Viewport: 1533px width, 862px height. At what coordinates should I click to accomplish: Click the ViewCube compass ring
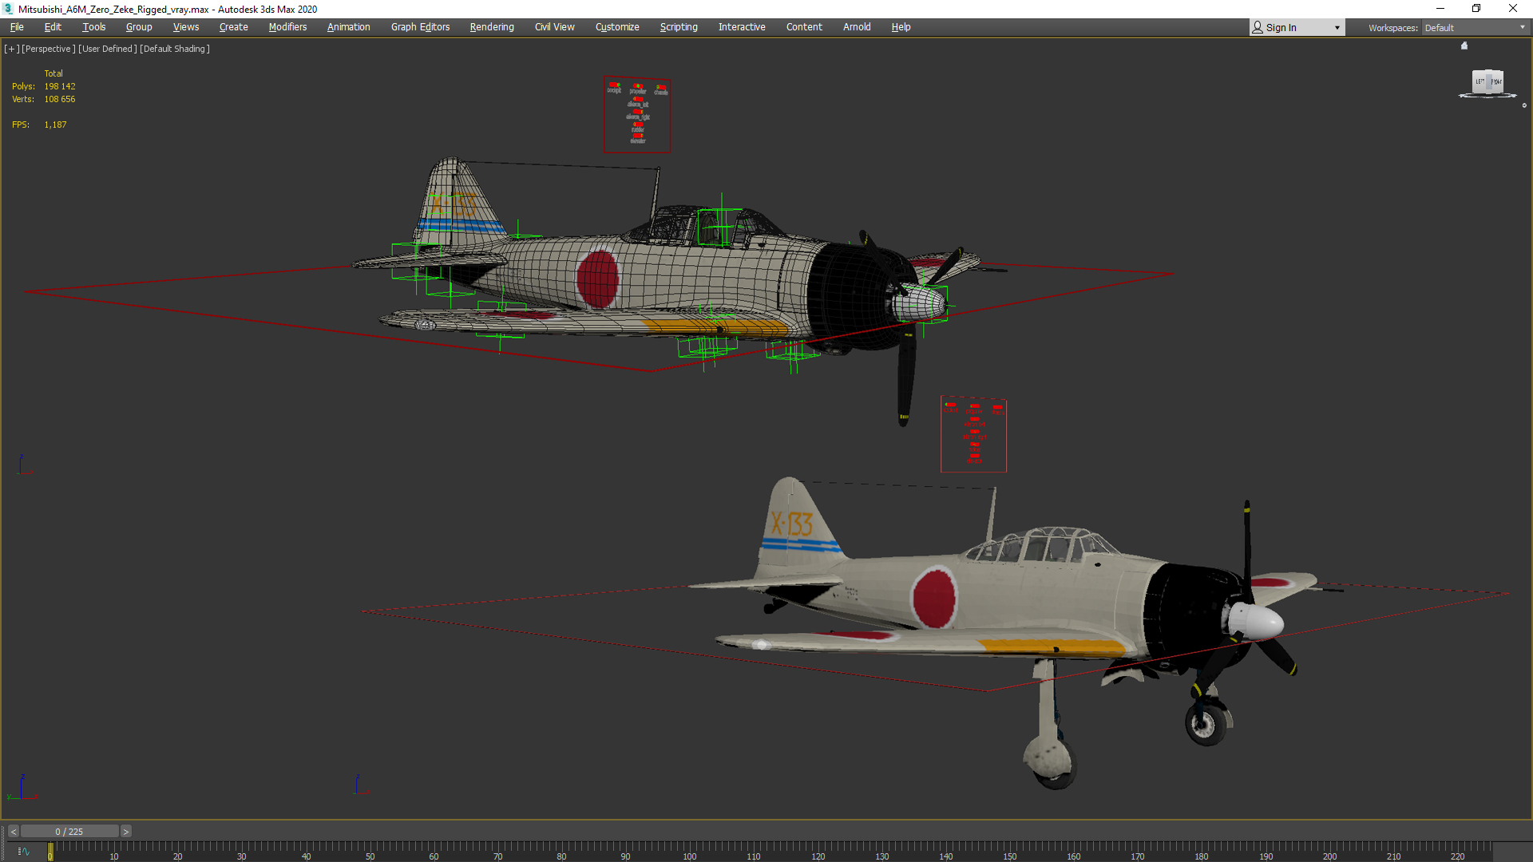(x=1487, y=96)
